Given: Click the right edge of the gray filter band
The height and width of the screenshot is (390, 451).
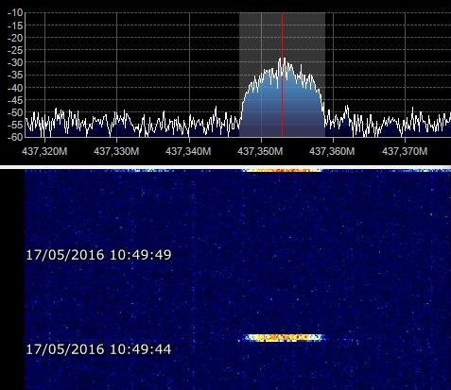Looking at the screenshot, I should [325, 75].
